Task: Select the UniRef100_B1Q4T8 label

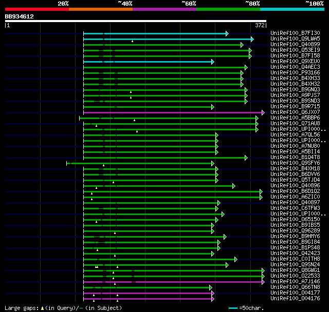Action: point(295,158)
